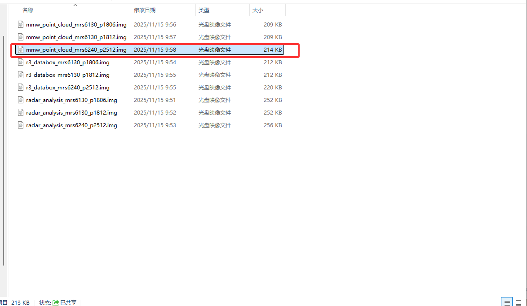Click the sort direction arrow above 名称
527x306 pixels.
(x=75, y=4)
